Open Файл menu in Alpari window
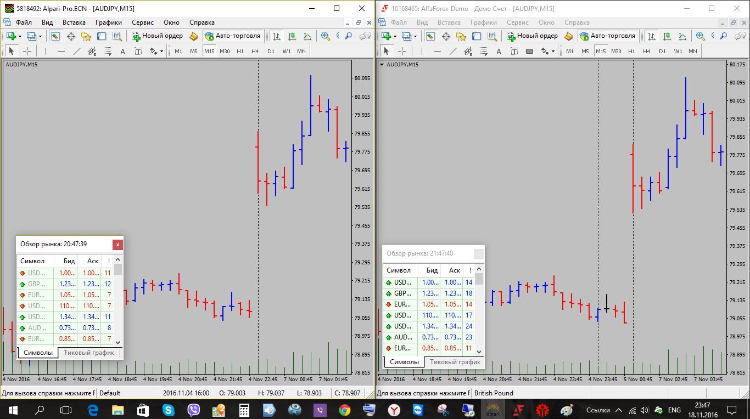Screen dimensions: 750x419 [24, 22]
